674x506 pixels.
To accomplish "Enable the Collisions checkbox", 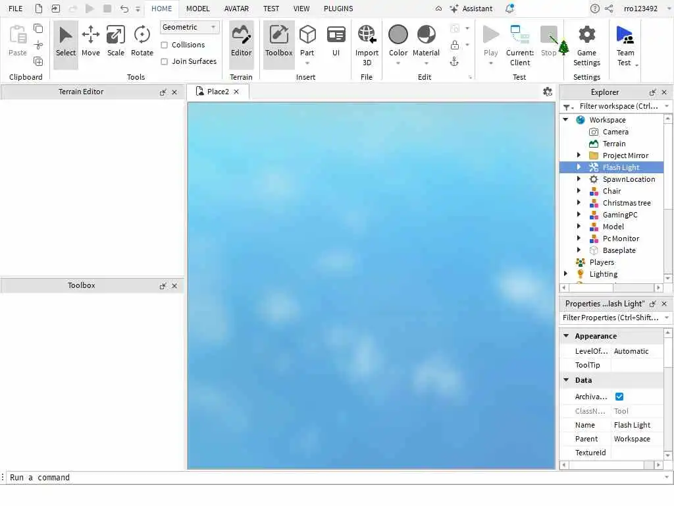I will pos(164,45).
